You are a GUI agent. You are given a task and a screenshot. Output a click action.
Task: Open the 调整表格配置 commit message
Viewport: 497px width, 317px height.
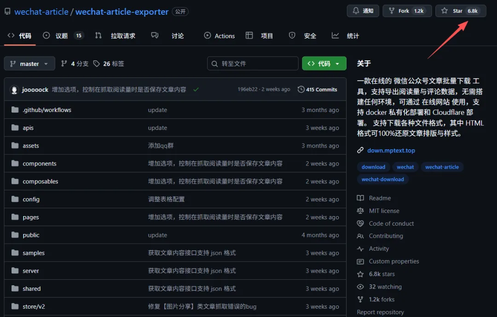coord(166,199)
